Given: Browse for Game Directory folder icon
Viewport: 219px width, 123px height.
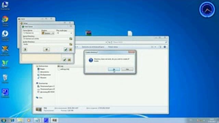Looking at the screenshot, I should (x=71, y=39).
